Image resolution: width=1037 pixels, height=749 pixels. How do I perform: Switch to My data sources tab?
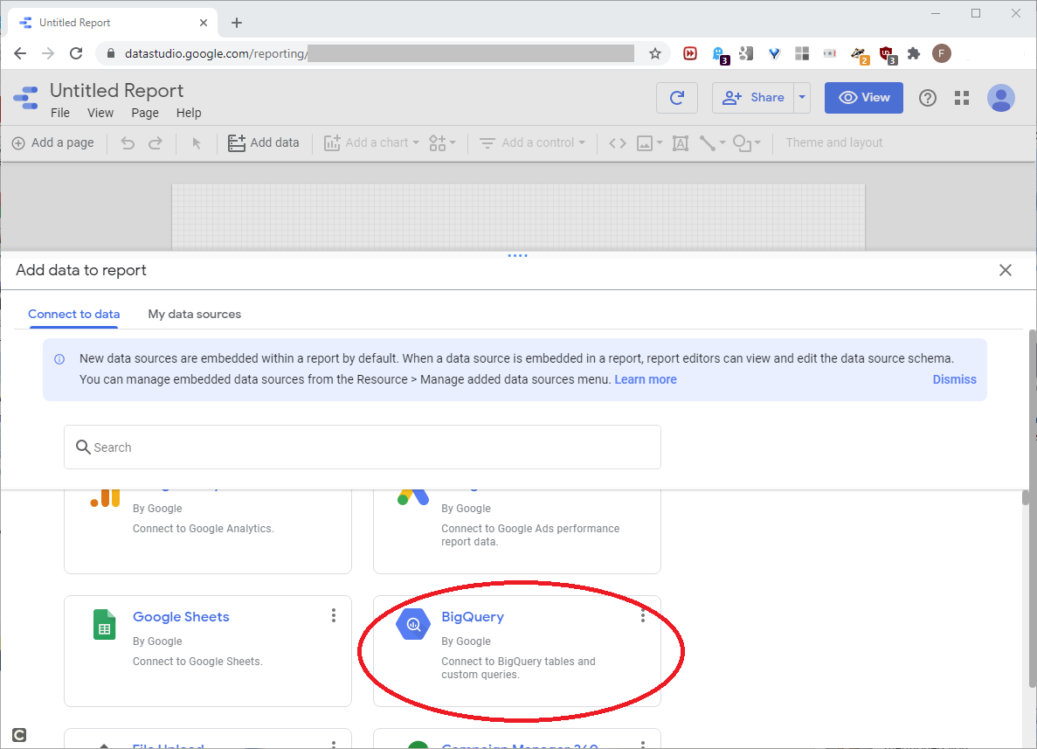point(195,315)
